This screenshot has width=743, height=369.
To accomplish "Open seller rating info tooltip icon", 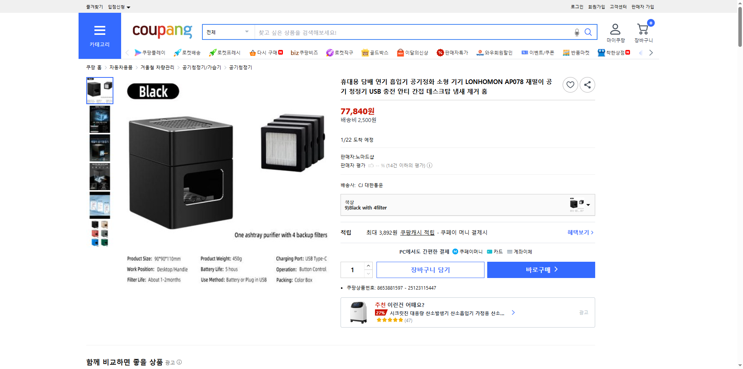I will click(430, 165).
